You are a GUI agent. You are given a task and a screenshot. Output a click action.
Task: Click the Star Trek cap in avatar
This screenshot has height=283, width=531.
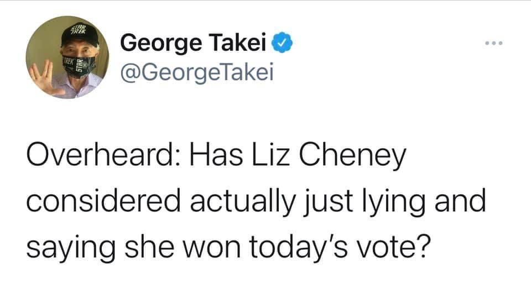pyautogui.click(x=78, y=33)
